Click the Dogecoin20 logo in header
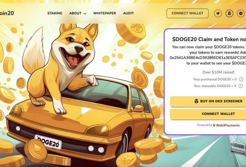 7,13
